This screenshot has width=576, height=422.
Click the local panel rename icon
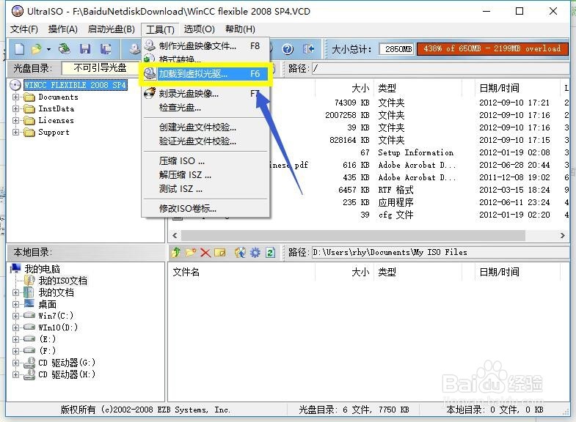point(219,252)
